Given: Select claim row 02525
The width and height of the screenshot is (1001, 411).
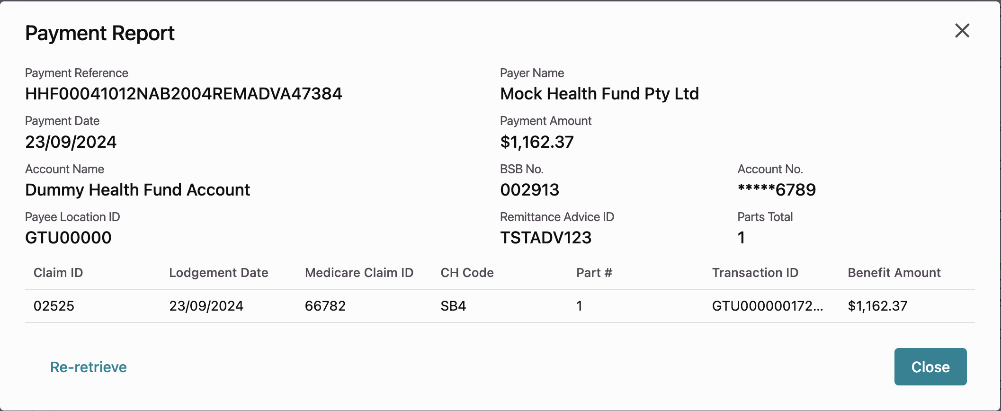Looking at the screenshot, I should click(x=54, y=306).
